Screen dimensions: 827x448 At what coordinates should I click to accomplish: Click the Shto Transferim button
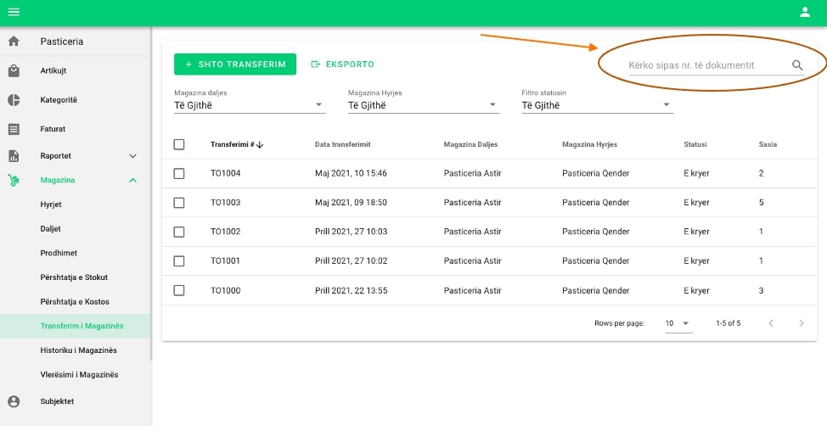(235, 64)
